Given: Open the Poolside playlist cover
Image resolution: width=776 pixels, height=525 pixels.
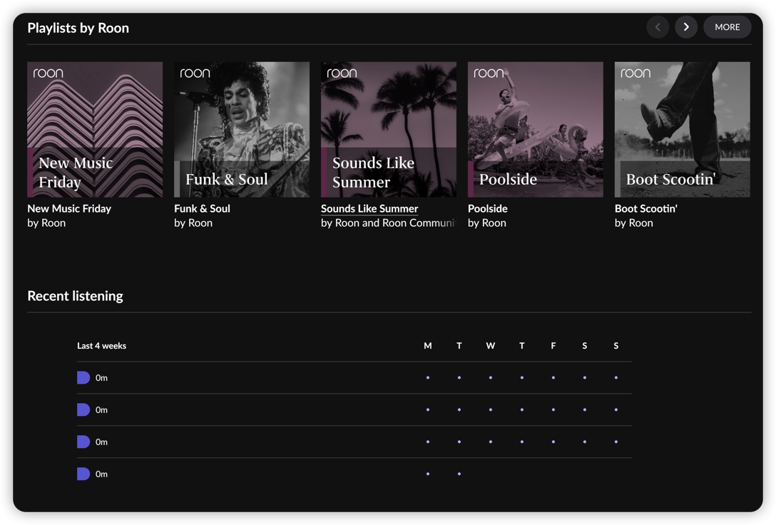Looking at the screenshot, I should tap(536, 129).
